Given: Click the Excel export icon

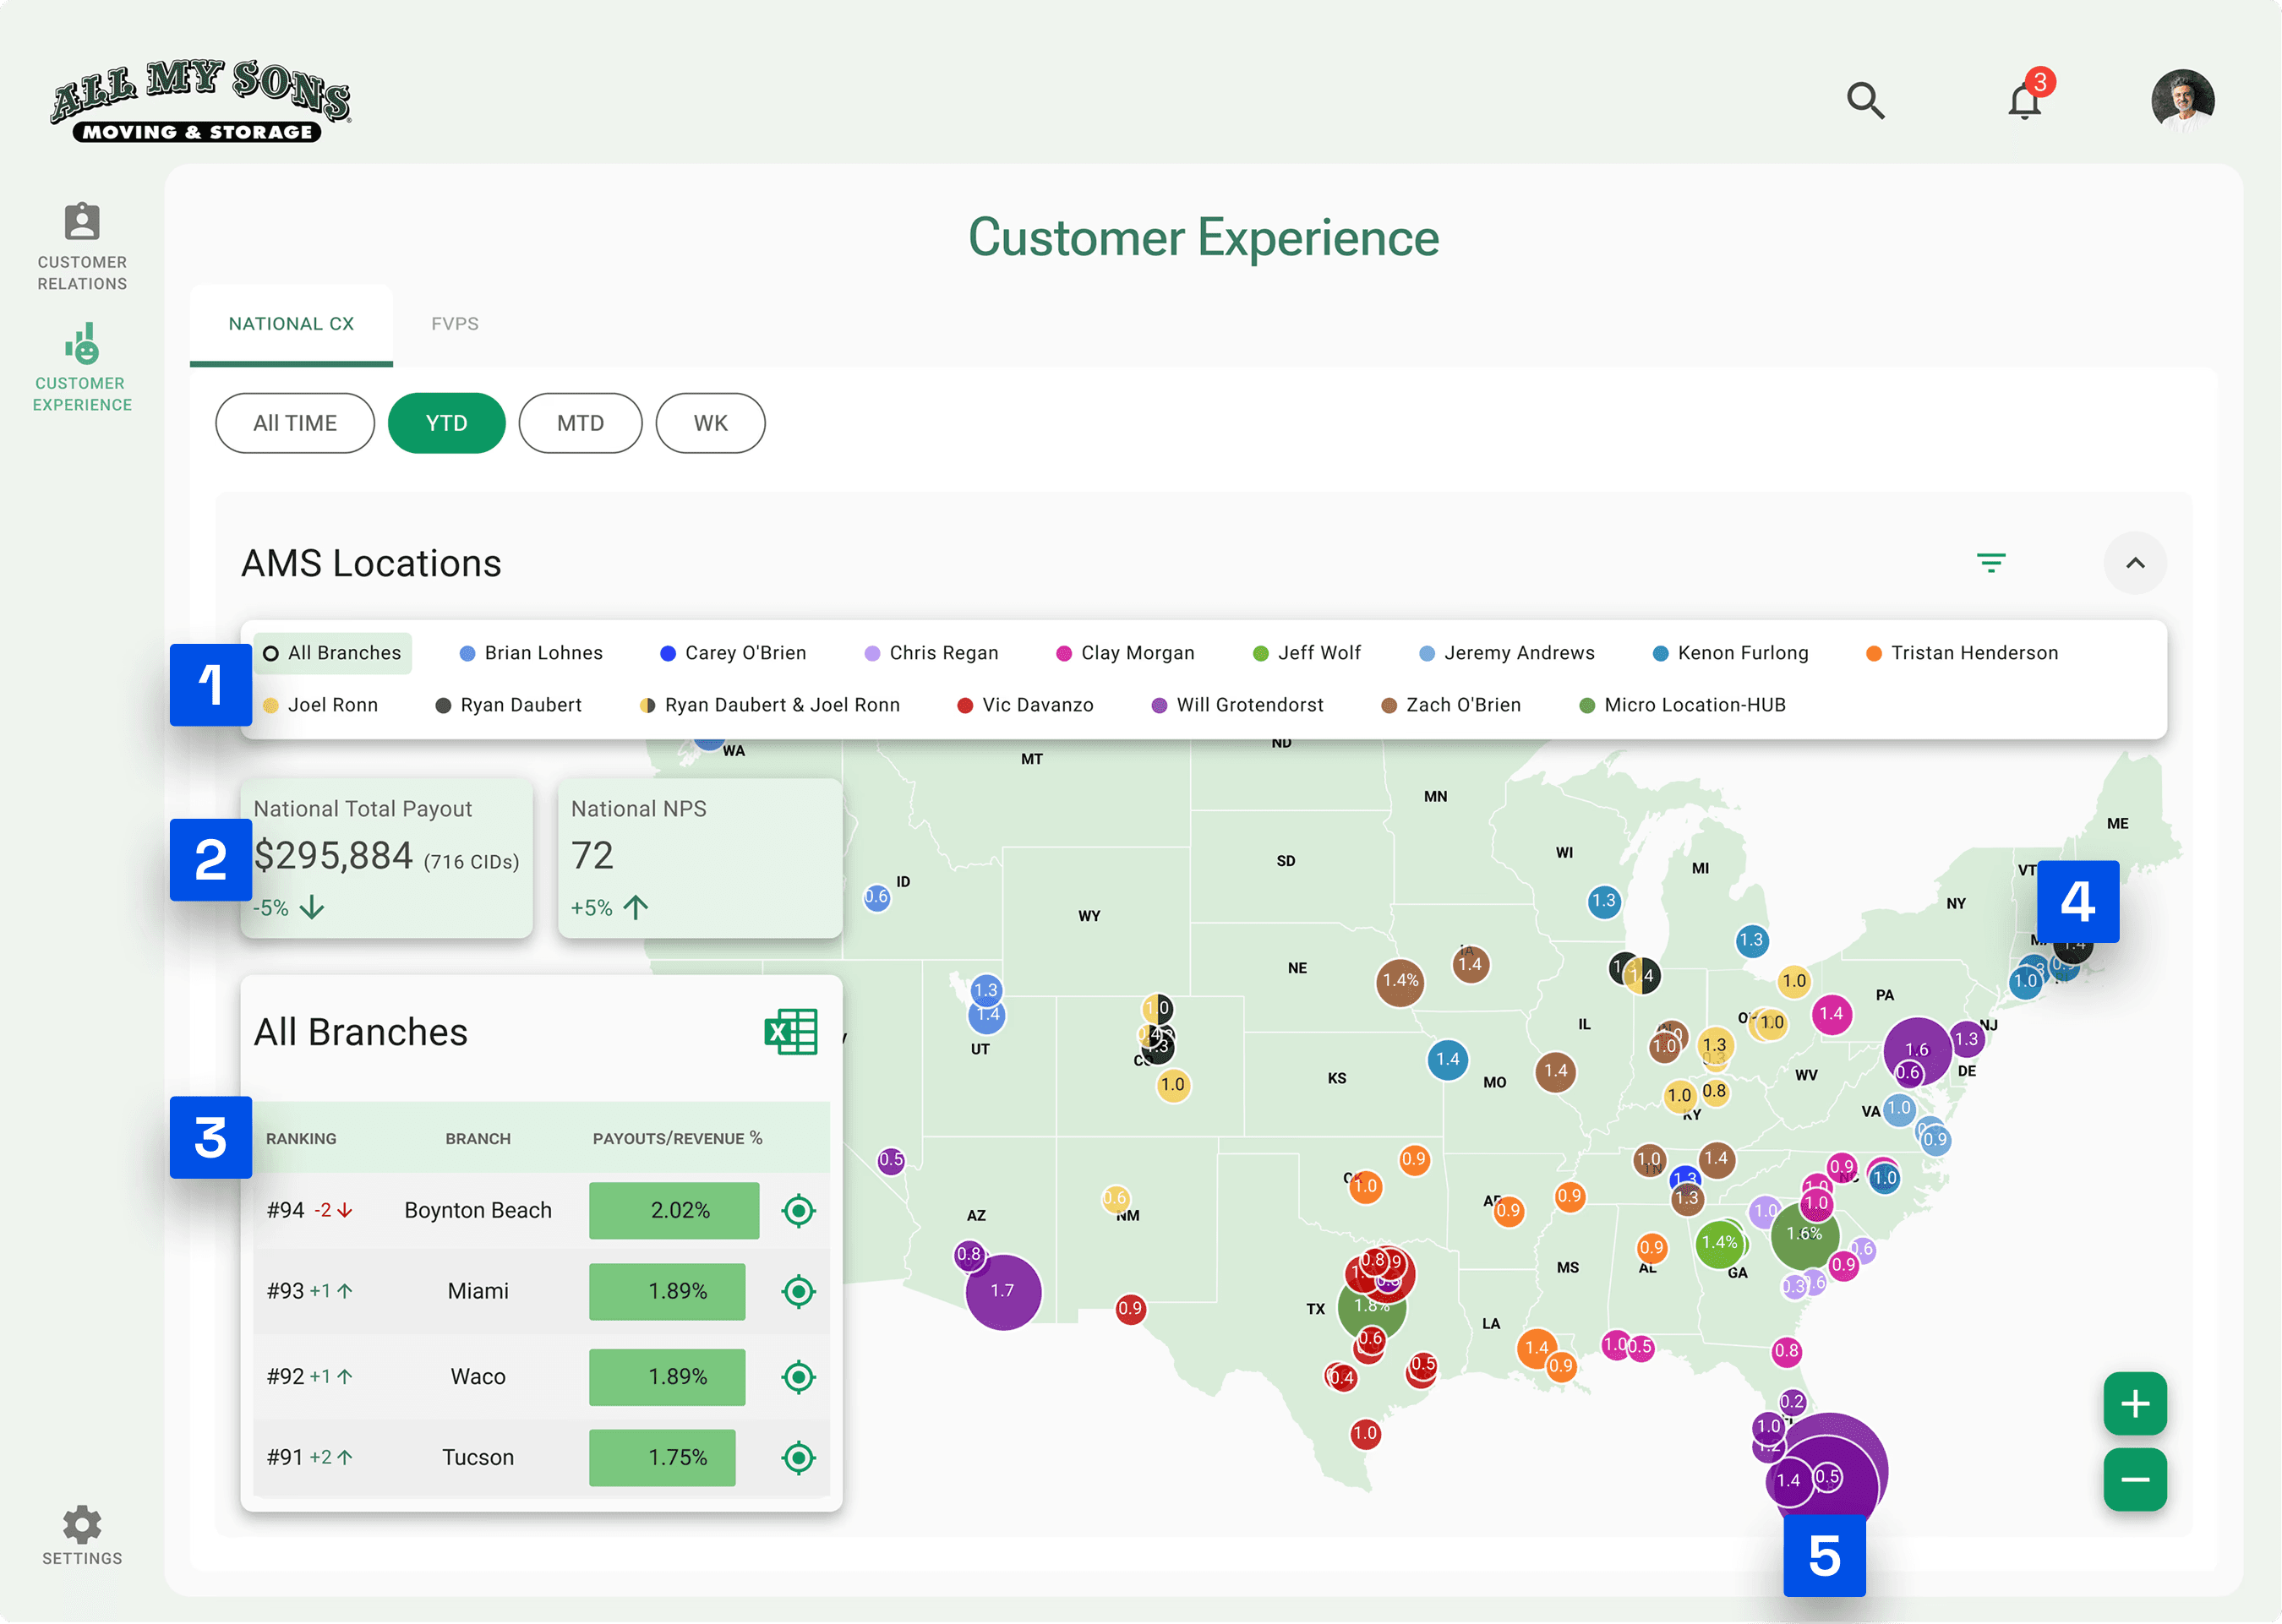Looking at the screenshot, I should [x=791, y=1032].
